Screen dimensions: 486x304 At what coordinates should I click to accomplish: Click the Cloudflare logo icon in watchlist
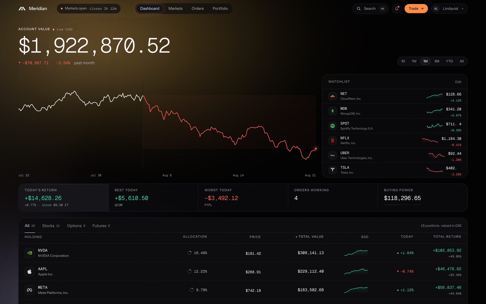coord(332,96)
